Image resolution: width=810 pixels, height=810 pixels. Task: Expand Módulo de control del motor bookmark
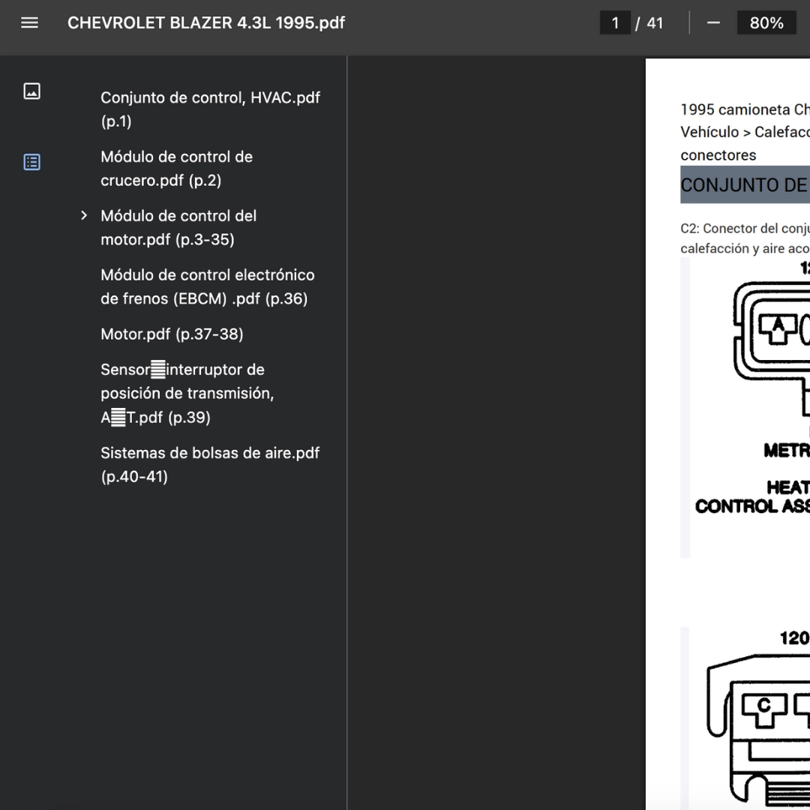84,215
